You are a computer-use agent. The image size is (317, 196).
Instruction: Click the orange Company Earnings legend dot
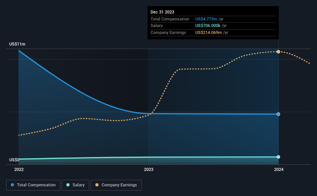97,185
